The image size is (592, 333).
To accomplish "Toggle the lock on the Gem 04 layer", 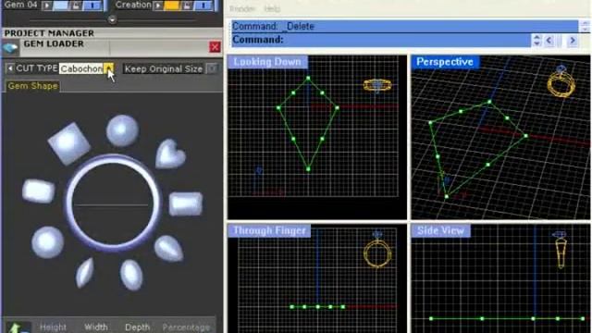I will 76,6.
